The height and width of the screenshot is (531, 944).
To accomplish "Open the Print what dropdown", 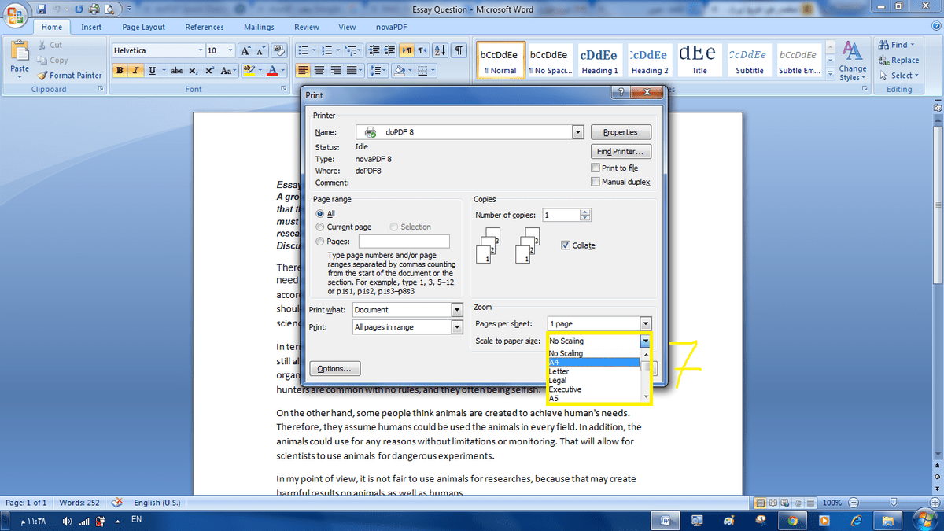I will coord(457,310).
